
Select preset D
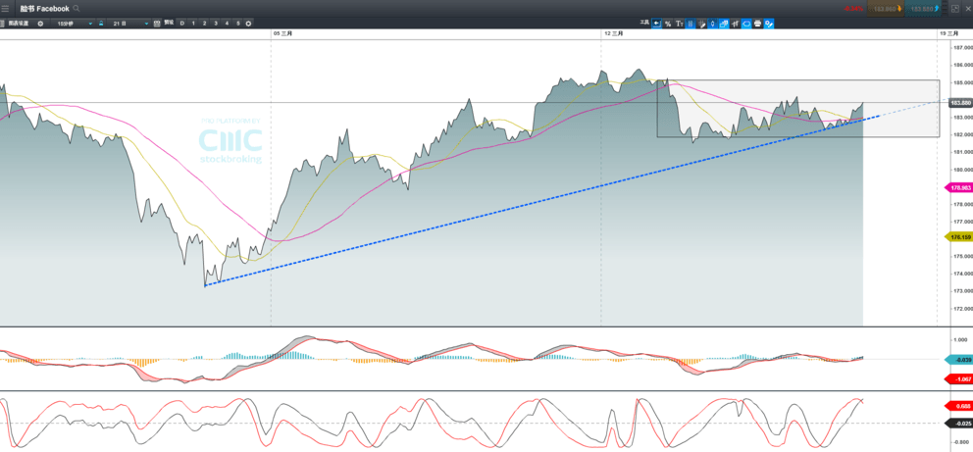(181, 24)
